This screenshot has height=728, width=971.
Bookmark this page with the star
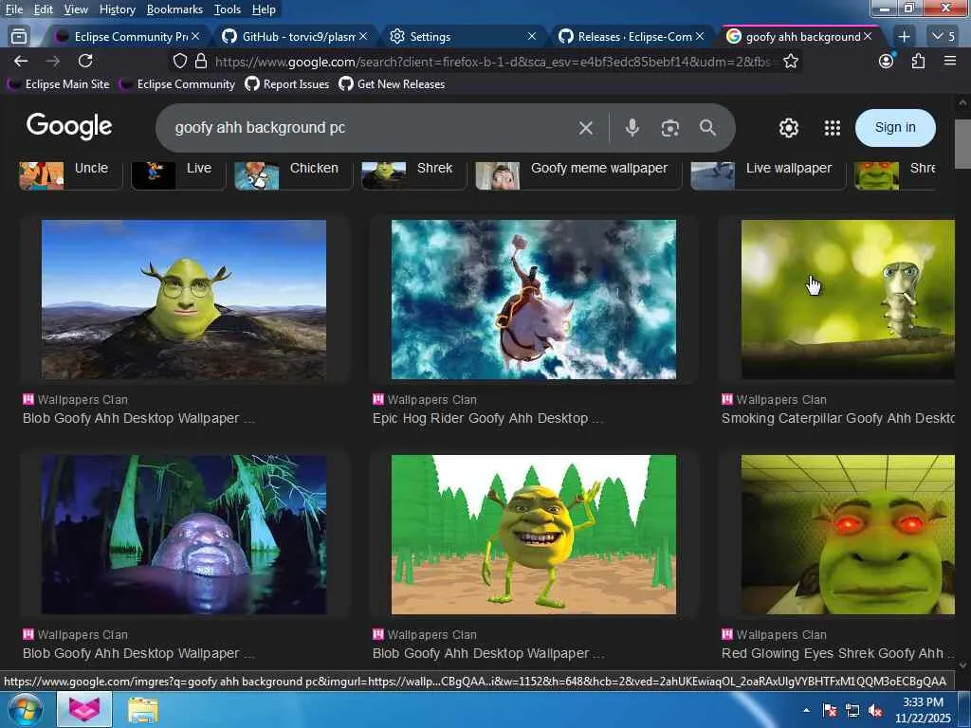(791, 61)
